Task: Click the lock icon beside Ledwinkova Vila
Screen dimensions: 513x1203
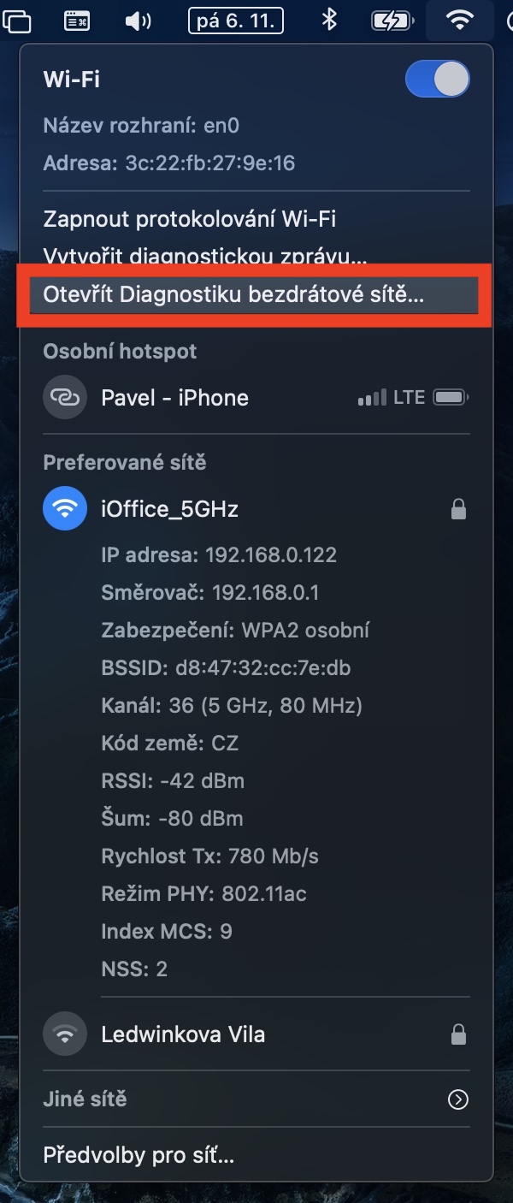Action: pos(459,1035)
